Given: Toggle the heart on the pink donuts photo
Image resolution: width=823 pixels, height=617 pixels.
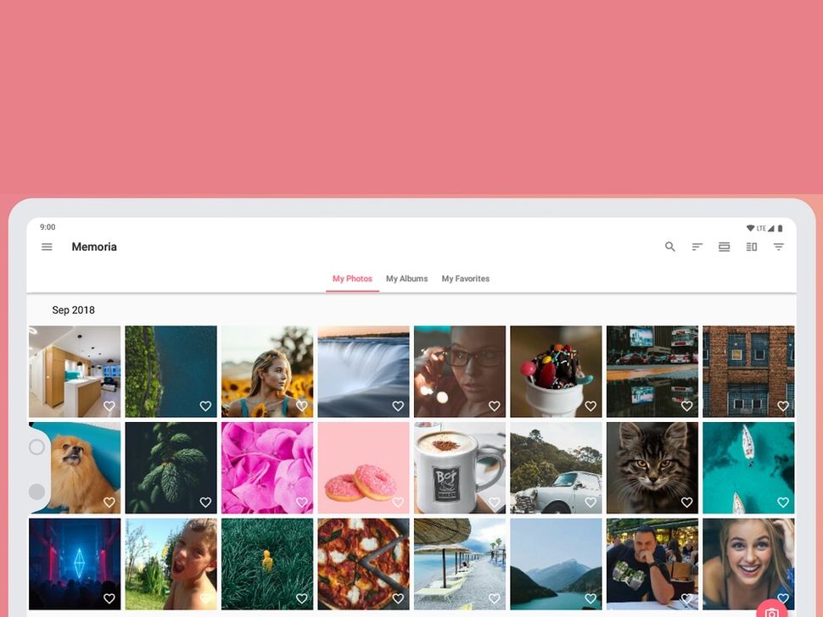Looking at the screenshot, I should 398,502.
